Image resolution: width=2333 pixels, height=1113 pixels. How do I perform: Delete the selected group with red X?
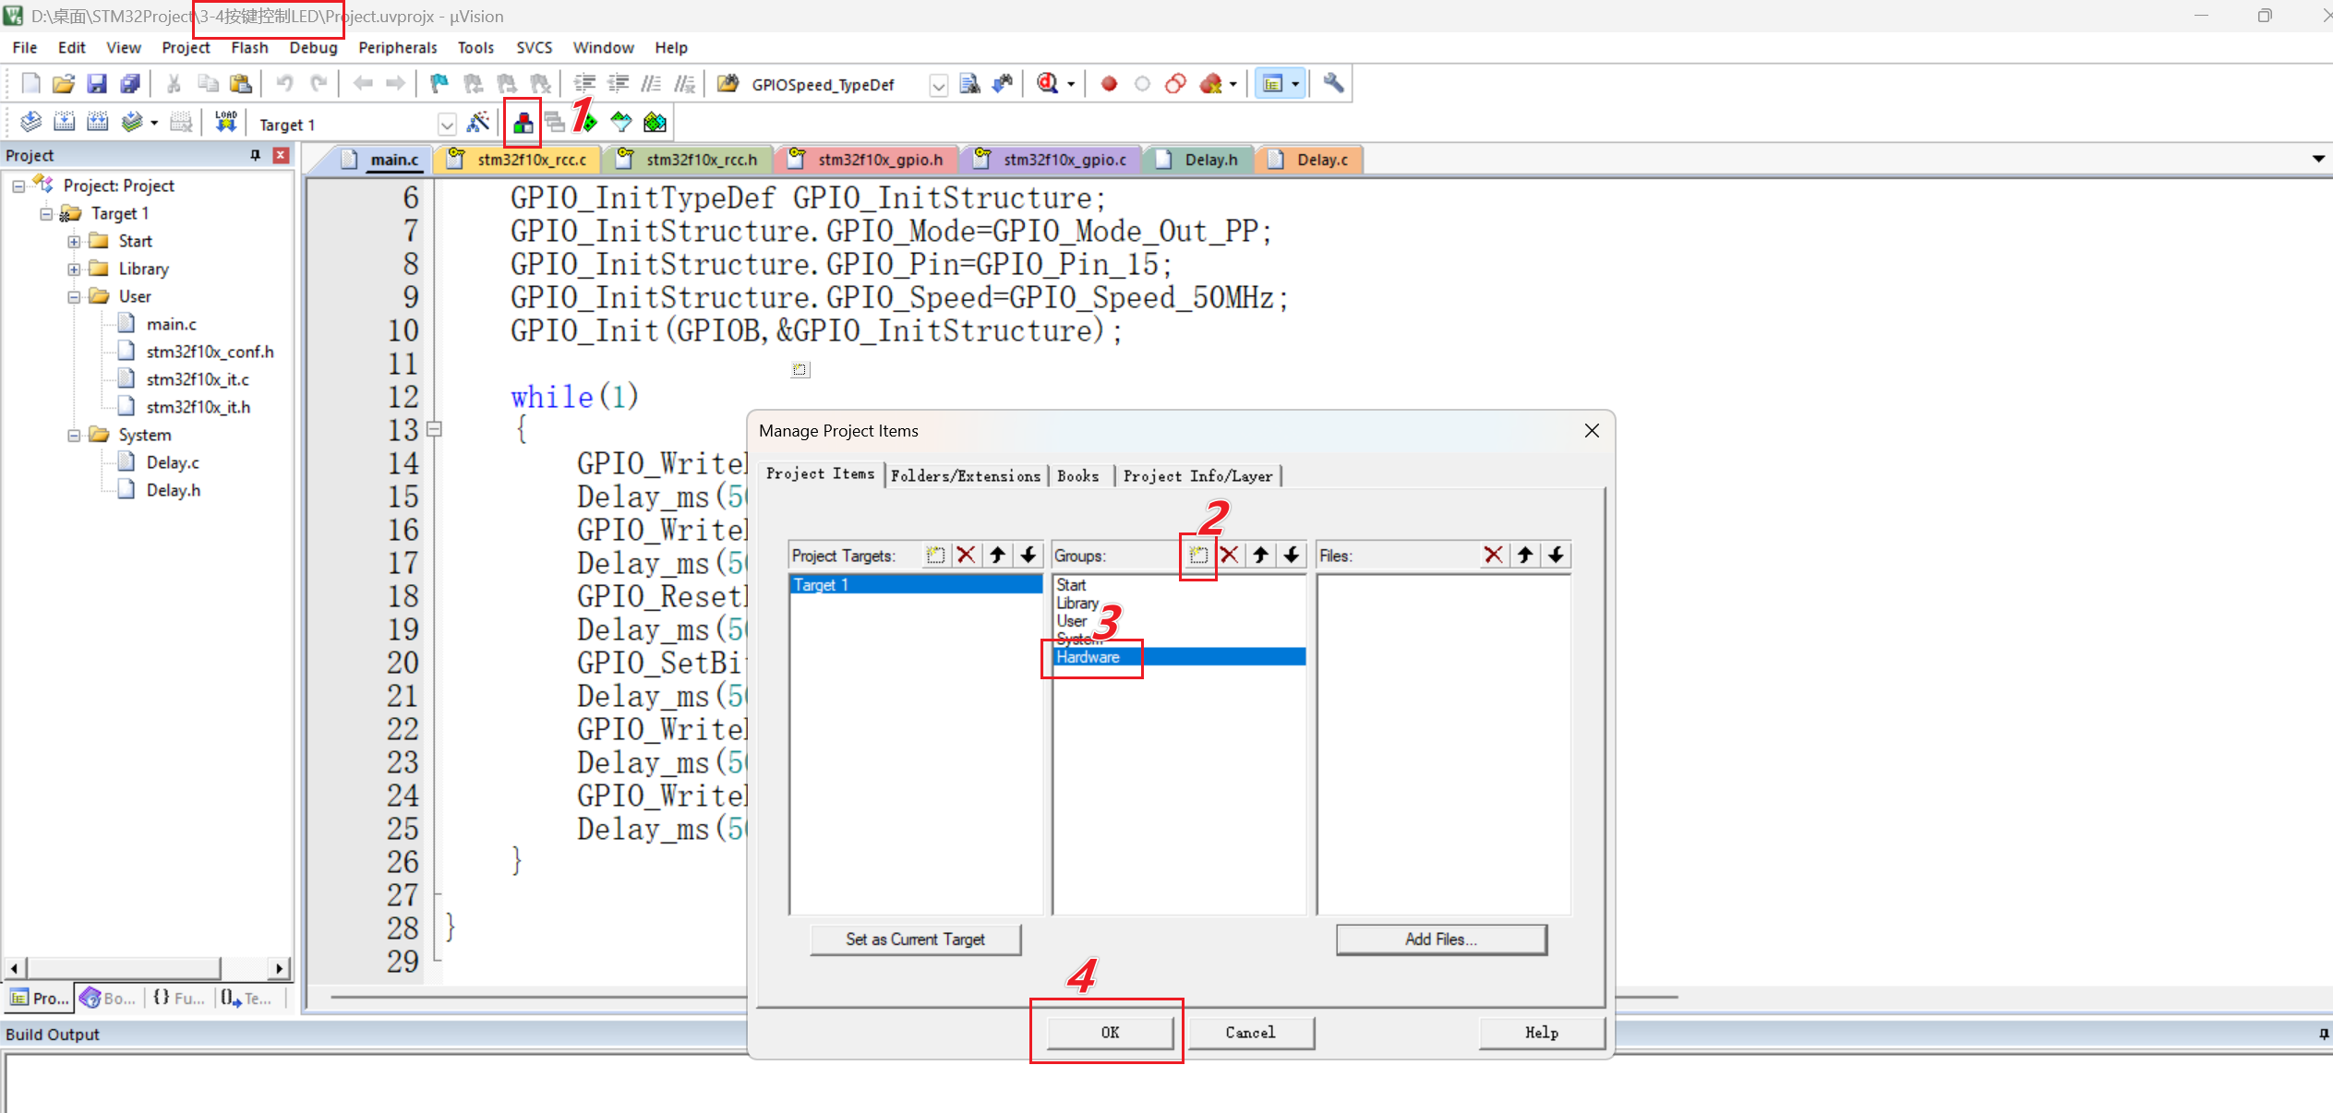point(1229,556)
